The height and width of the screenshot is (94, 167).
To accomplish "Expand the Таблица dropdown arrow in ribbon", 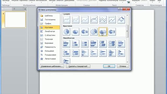I will (x=5, y=2).
